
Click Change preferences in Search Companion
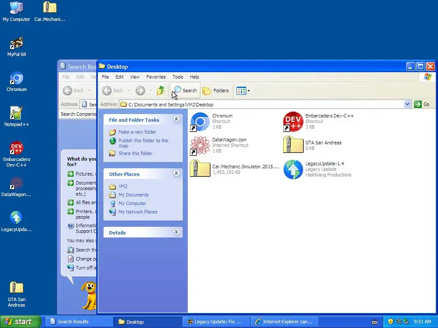pyautogui.click(x=82, y=258)
